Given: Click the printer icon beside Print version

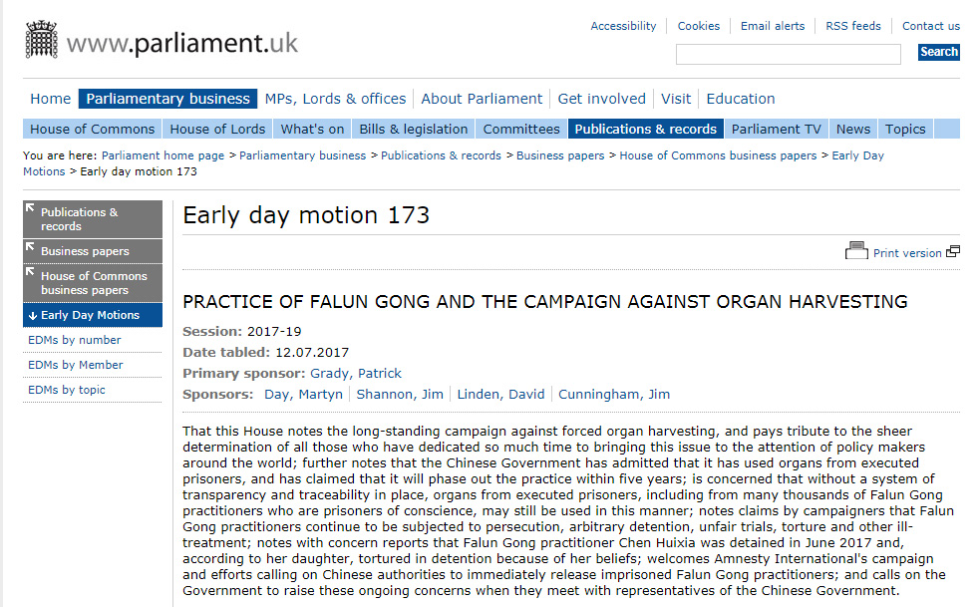Looking at the screenshot, I should 856,251.
